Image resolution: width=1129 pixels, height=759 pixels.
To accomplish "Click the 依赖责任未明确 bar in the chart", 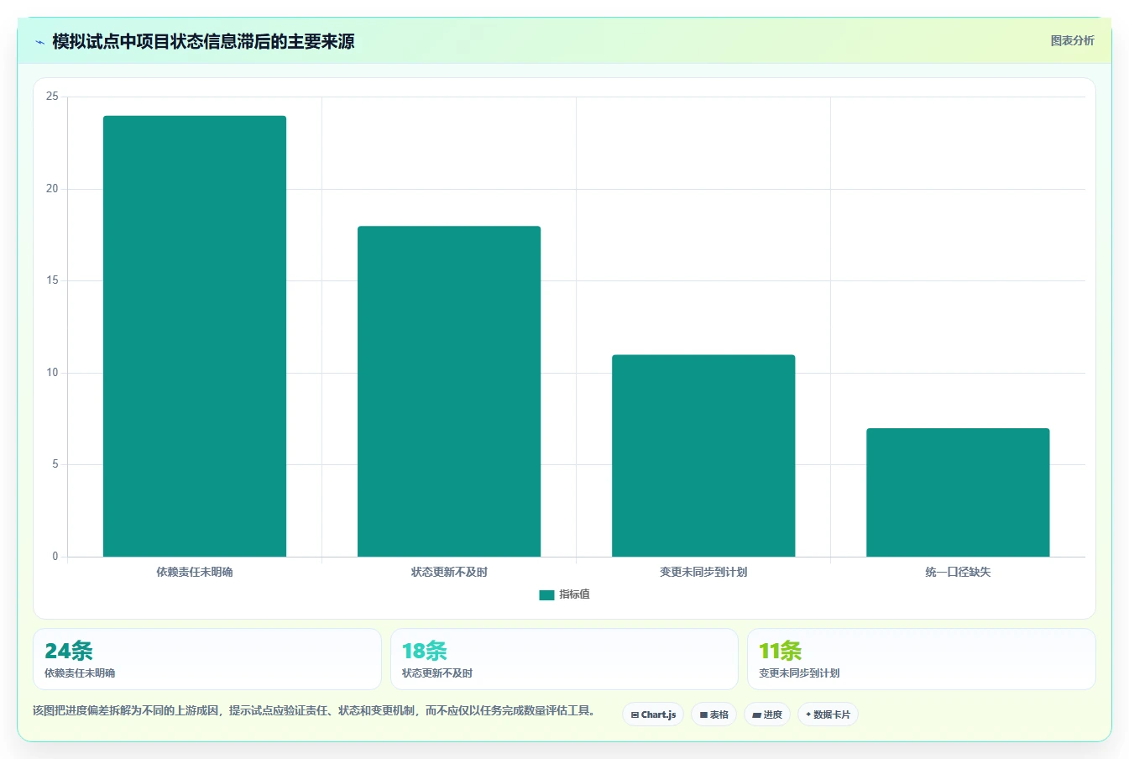I will [195, 336].
